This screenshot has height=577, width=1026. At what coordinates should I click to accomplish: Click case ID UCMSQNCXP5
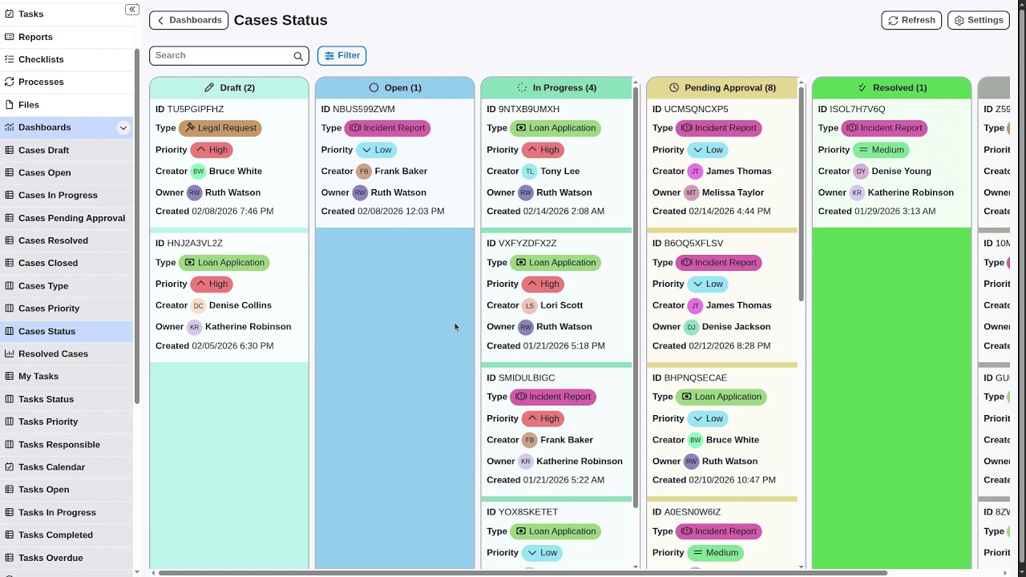coord(696,109)
